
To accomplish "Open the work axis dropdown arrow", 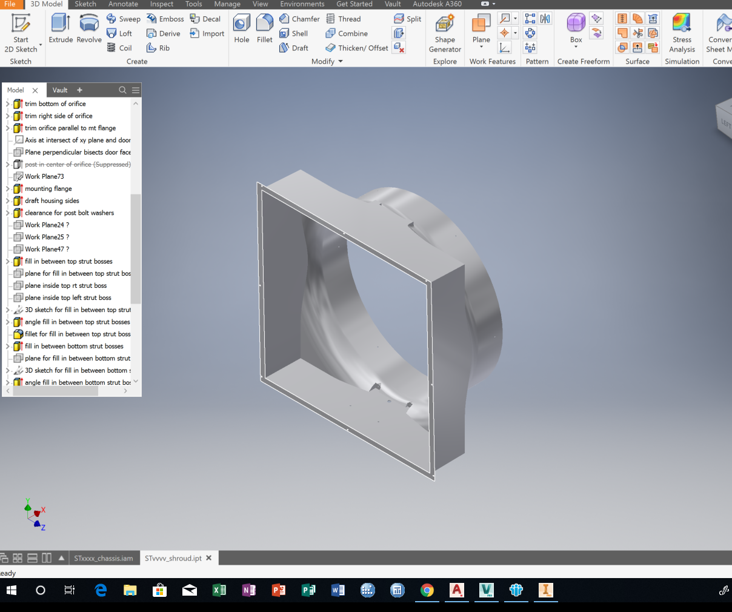I will click(515, 19).
